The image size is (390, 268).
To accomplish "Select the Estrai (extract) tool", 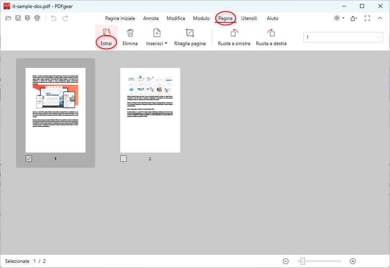I will click(106, 36).
